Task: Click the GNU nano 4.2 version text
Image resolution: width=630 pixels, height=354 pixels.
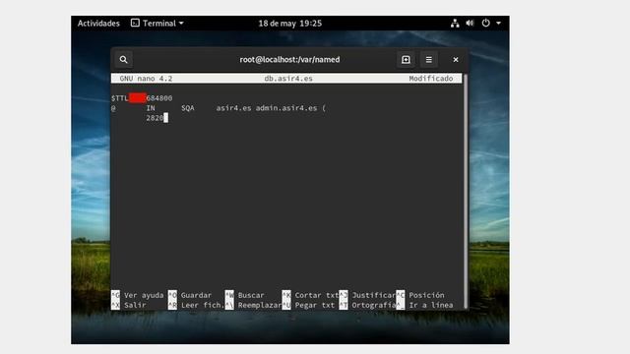Action: pyautogui.click(x=146, y=79)
